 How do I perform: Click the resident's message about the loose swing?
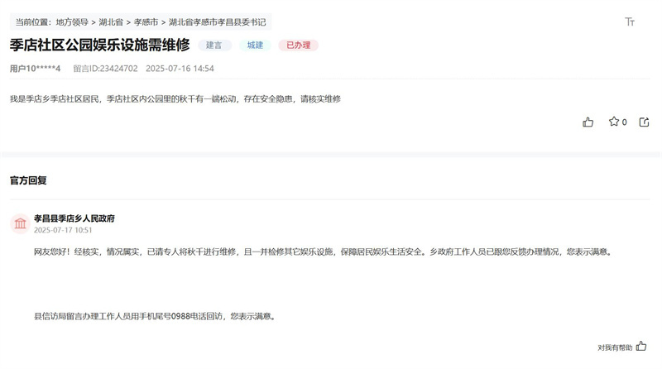tap(175, 99)
